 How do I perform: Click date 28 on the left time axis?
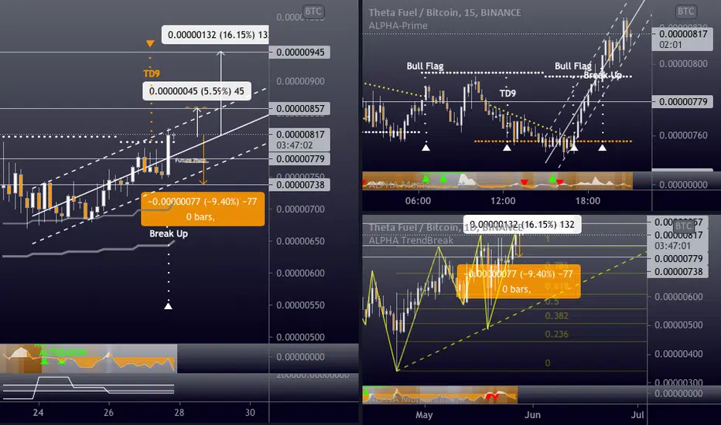click(x=179, y=413)
